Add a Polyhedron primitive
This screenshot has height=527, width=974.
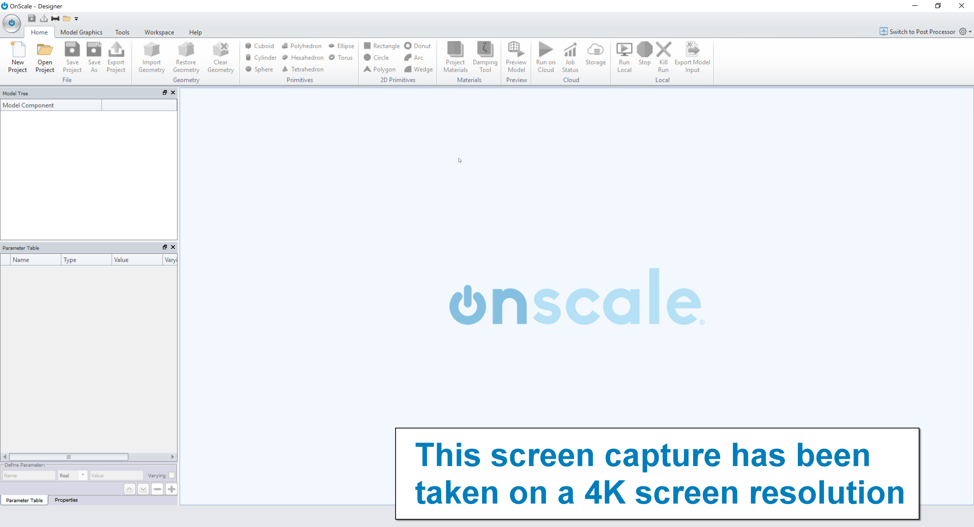[301, 46]
